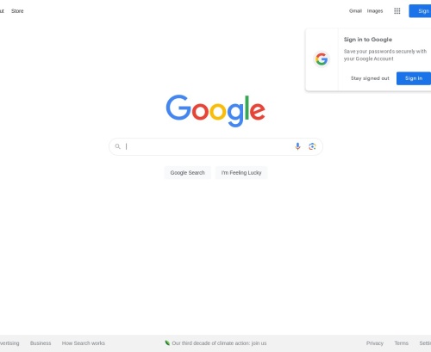431x352 pixels.
Task: Click the Google G logo in sign-in popup
Action: click(322, 59)
